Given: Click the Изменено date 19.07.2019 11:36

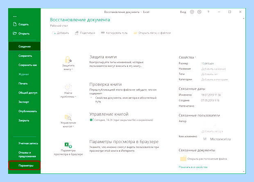Looking at the screenshot, I should [211, 95].
